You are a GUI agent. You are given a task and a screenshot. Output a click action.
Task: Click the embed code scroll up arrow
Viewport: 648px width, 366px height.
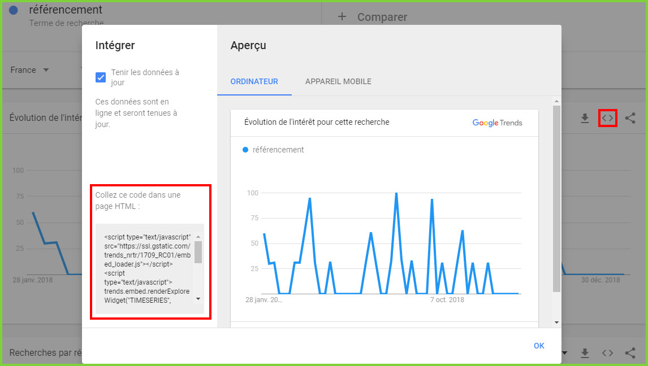tap(198, 237)
